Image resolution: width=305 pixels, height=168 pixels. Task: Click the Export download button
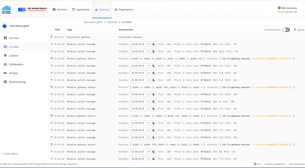(299, 30)
